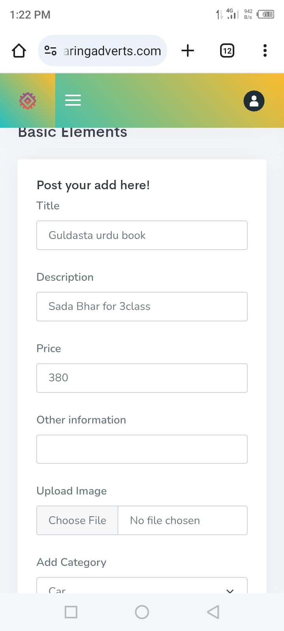Image resolution: width=284 pixels, height=631 pixels.
Task: Show the 12 open tabs switcher
Action: [x=227, y=51]
